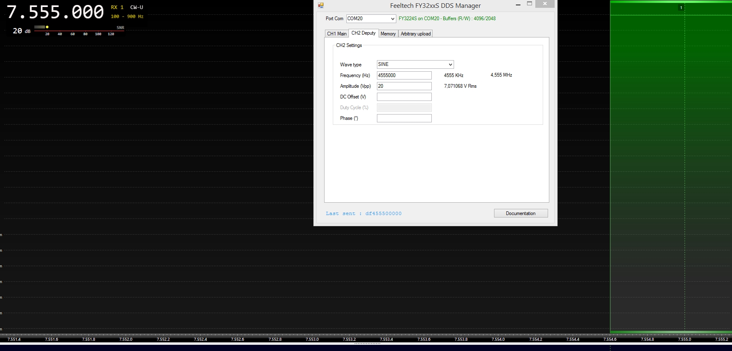Image resolution: width=732 pixels, height=351 pixels.
Task: Click the DDS Manager window title bar
Action: 435,6
